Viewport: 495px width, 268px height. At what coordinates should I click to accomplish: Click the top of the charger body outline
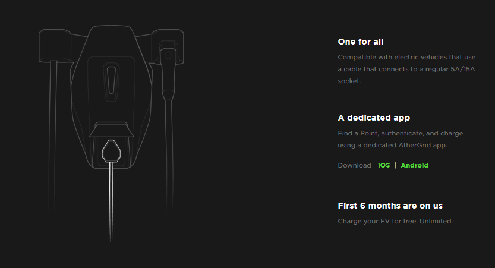(x=111, y=26)
